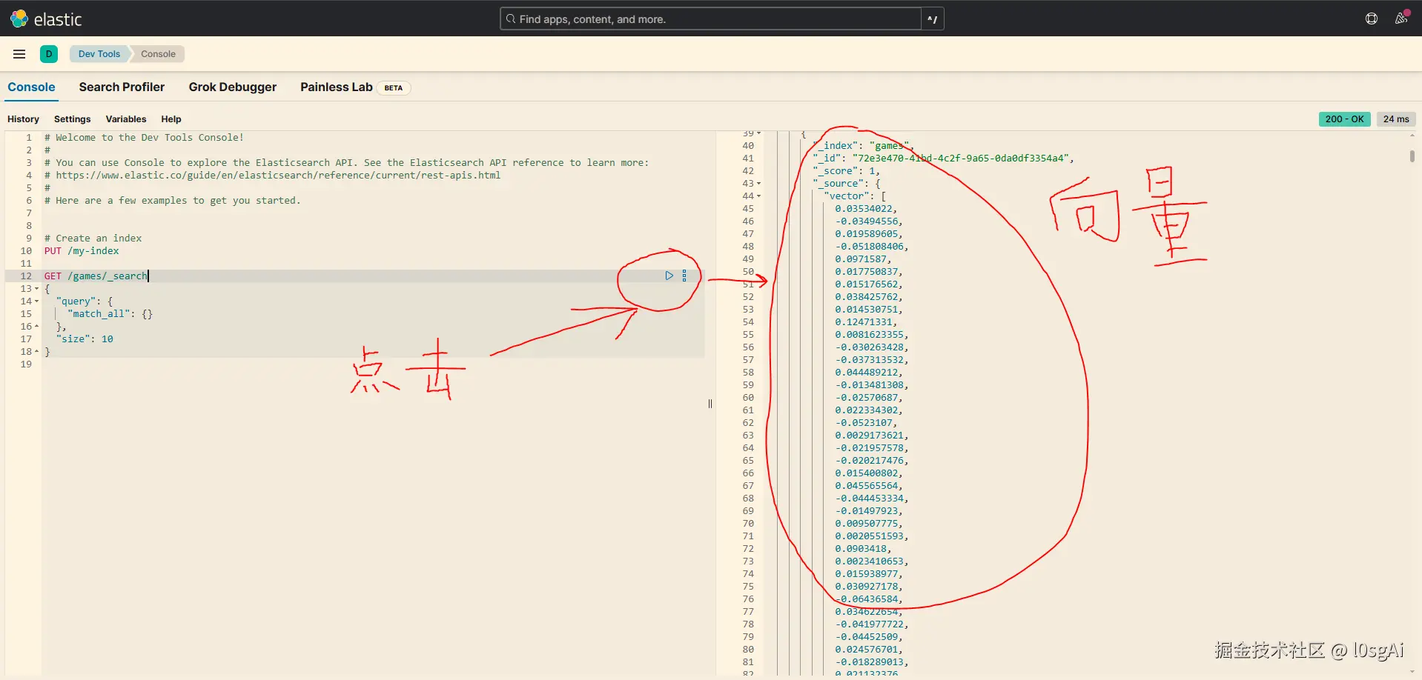The image size is (1422, 680).
Task: Click the "# Create an index" comment
Action: pos(93,239)
